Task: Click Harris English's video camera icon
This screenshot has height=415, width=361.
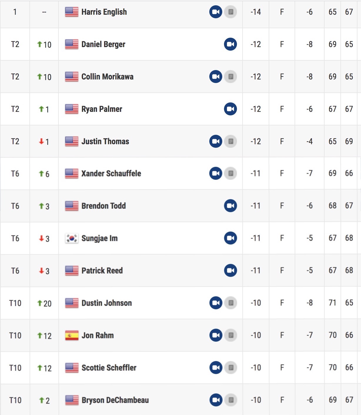Action: pos(215,12)
